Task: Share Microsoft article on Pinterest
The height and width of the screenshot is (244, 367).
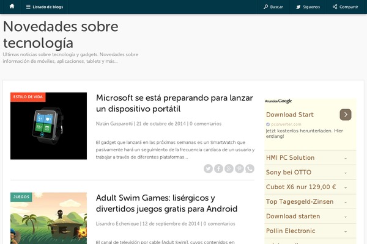Action: [x=239, y=168]
